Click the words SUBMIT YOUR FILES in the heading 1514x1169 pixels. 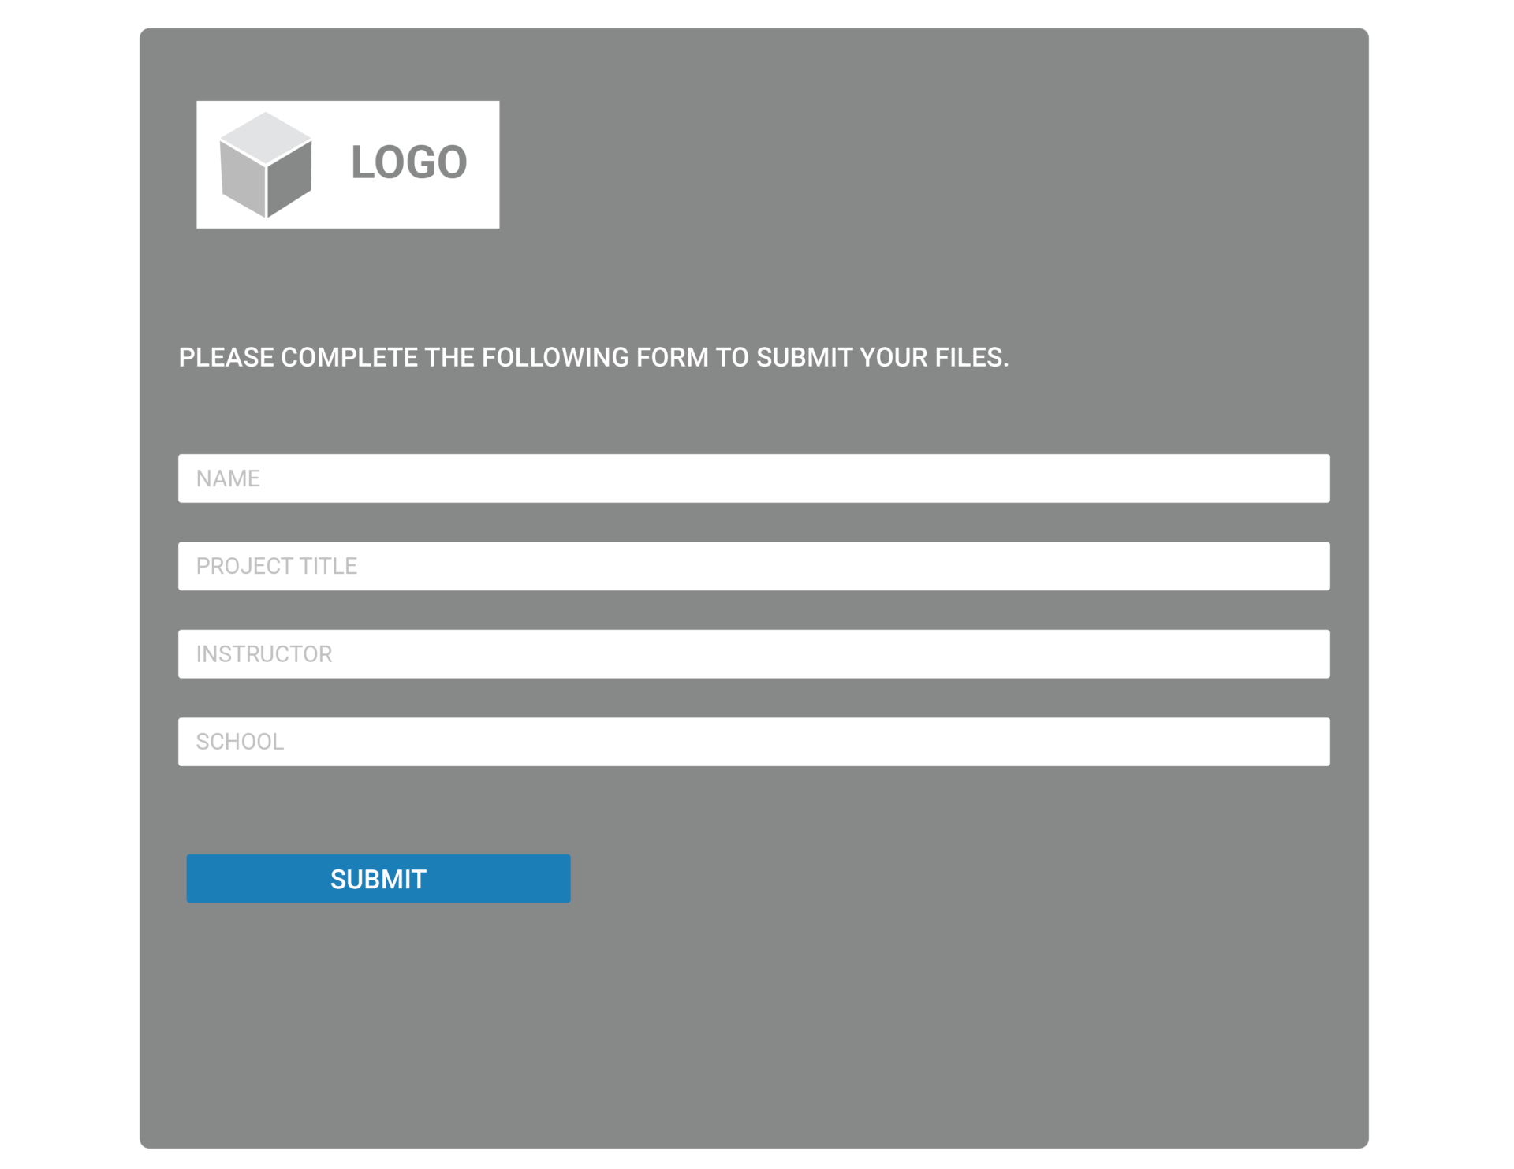coord(882,358)
